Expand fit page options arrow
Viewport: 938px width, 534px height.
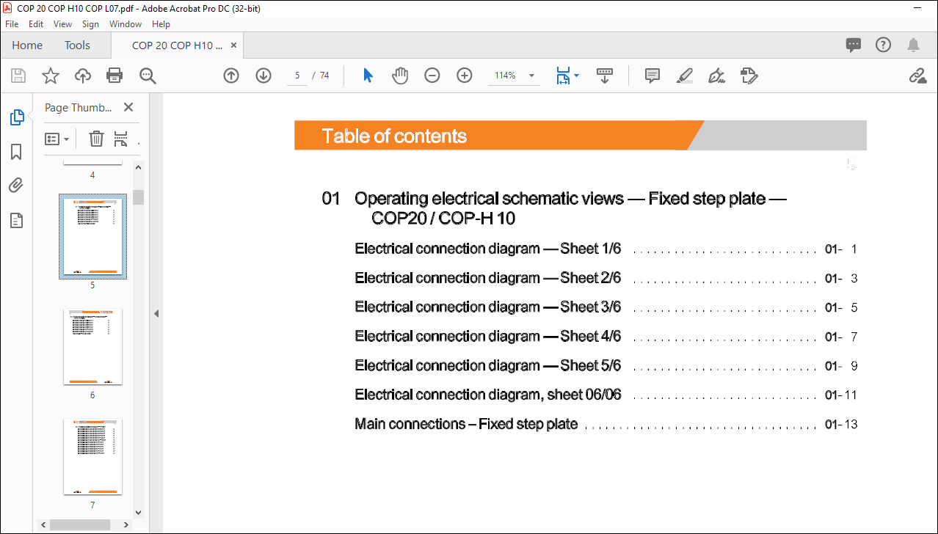(x=576, y=76)
